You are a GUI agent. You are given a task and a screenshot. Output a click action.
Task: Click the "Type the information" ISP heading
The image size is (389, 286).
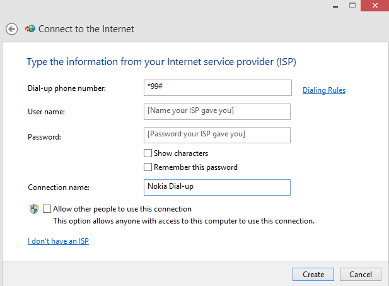[161, 63]
